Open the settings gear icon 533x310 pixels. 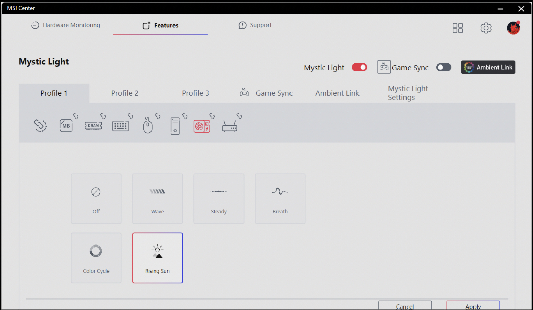click(486, 28)
